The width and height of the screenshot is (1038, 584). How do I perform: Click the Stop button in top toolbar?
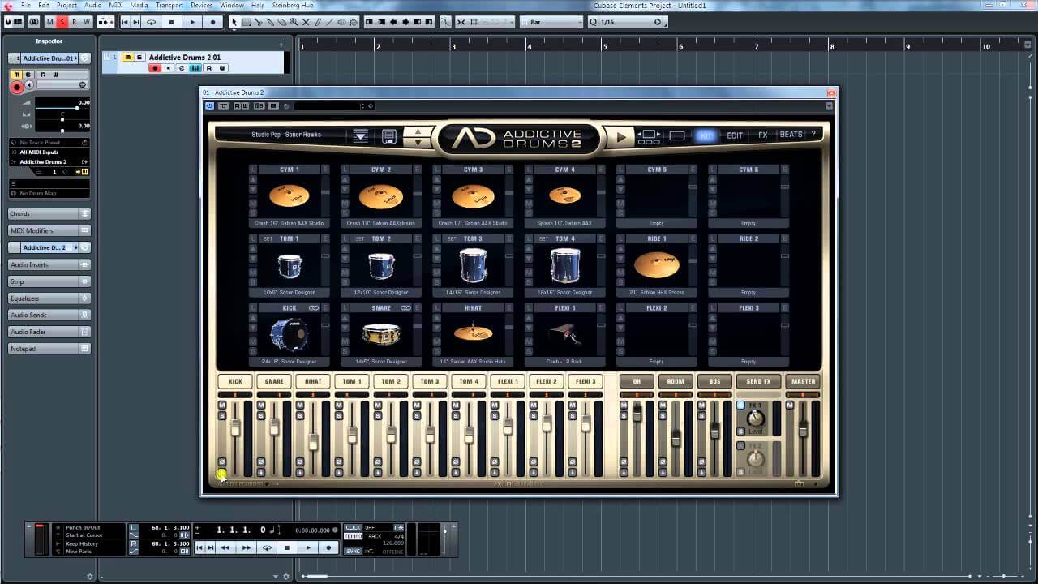(171, 22)
